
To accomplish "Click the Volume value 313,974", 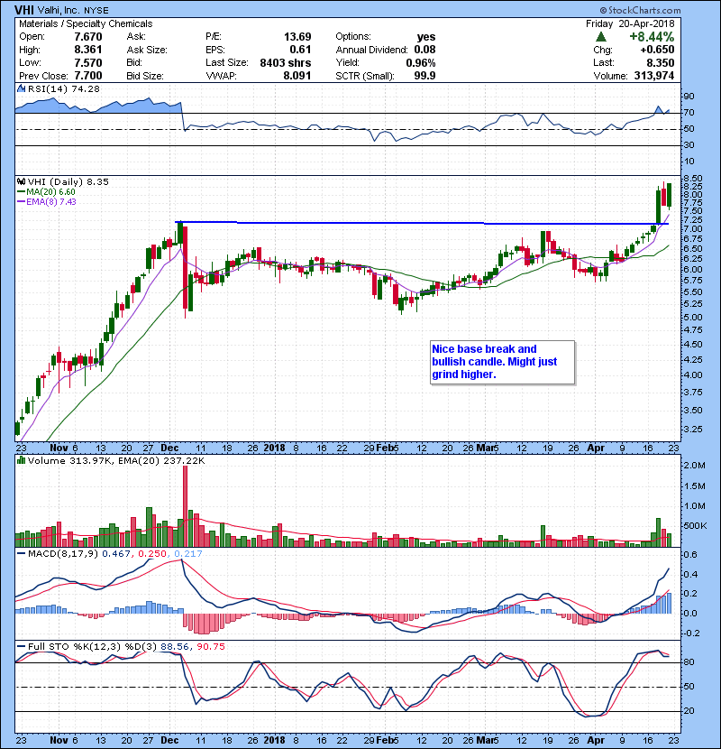I will point(654,76).
